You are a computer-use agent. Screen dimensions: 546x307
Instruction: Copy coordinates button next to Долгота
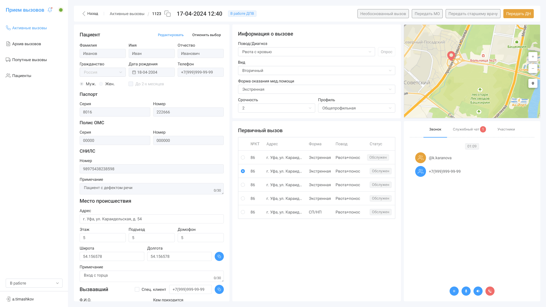219,256
